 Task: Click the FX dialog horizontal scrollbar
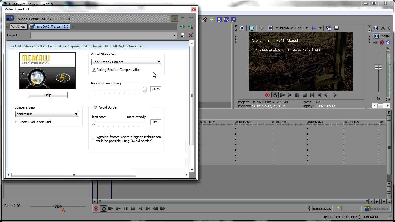click(74, 175)
